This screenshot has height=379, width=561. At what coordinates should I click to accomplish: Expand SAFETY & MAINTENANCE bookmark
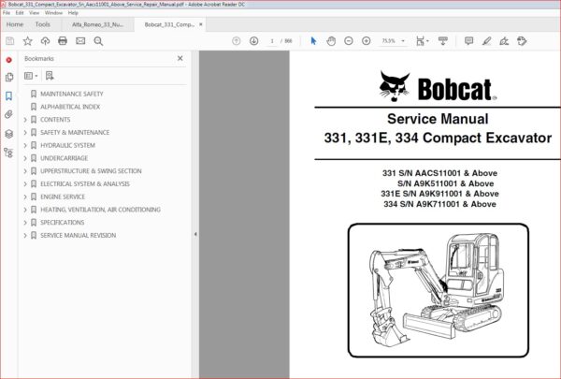click(25, 133)
